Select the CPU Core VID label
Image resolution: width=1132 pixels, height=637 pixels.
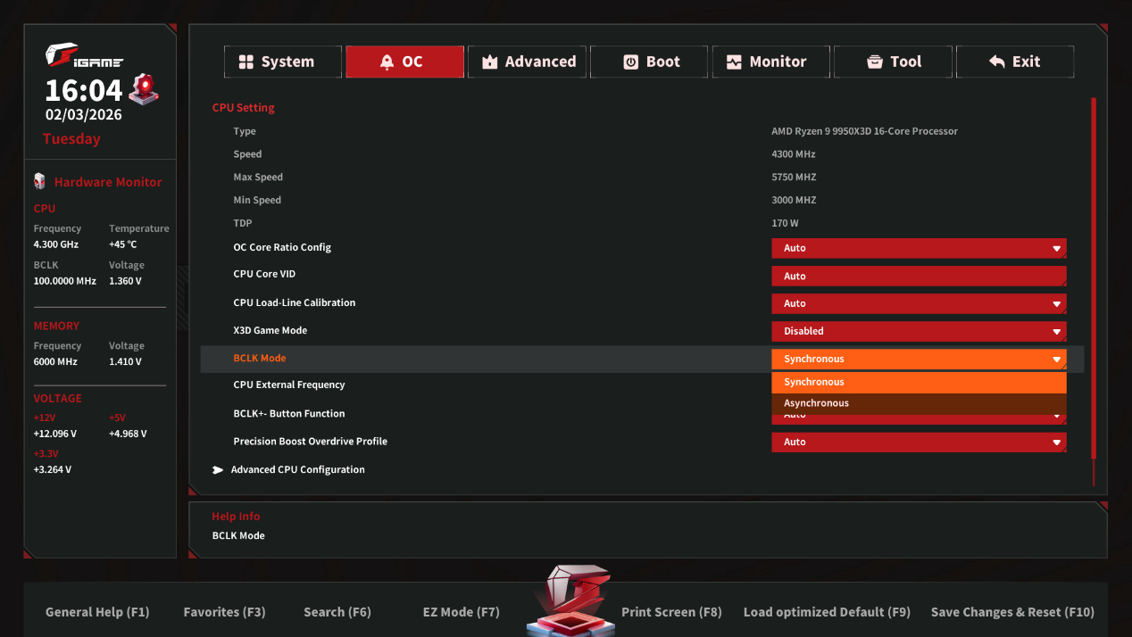tap(264, 274)
